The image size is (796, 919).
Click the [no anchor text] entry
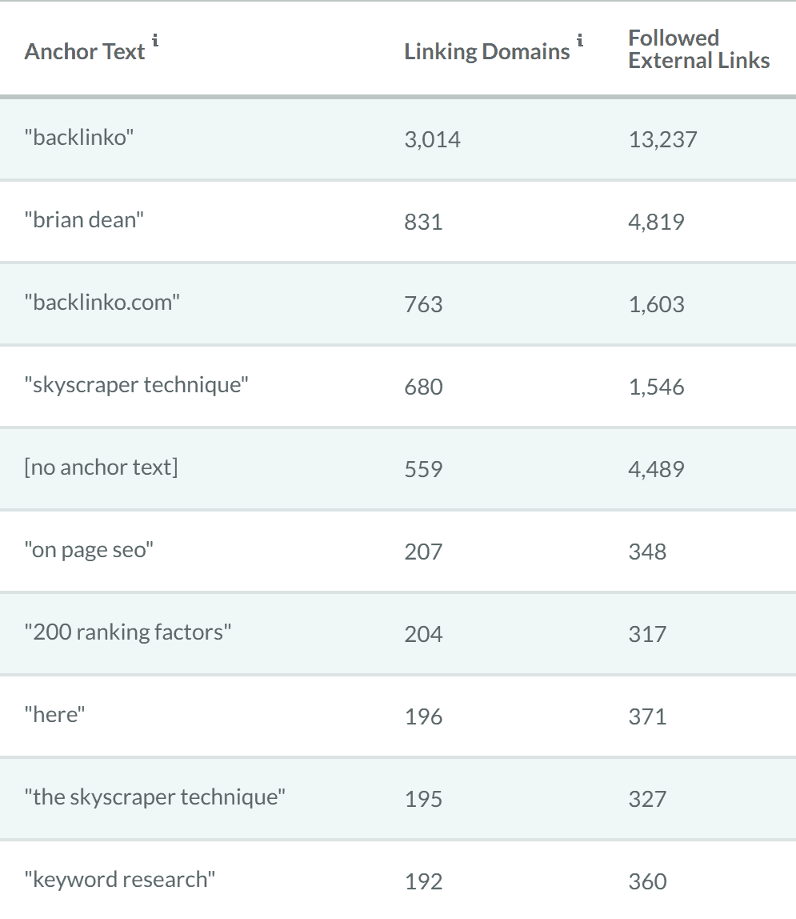point(101,468)
